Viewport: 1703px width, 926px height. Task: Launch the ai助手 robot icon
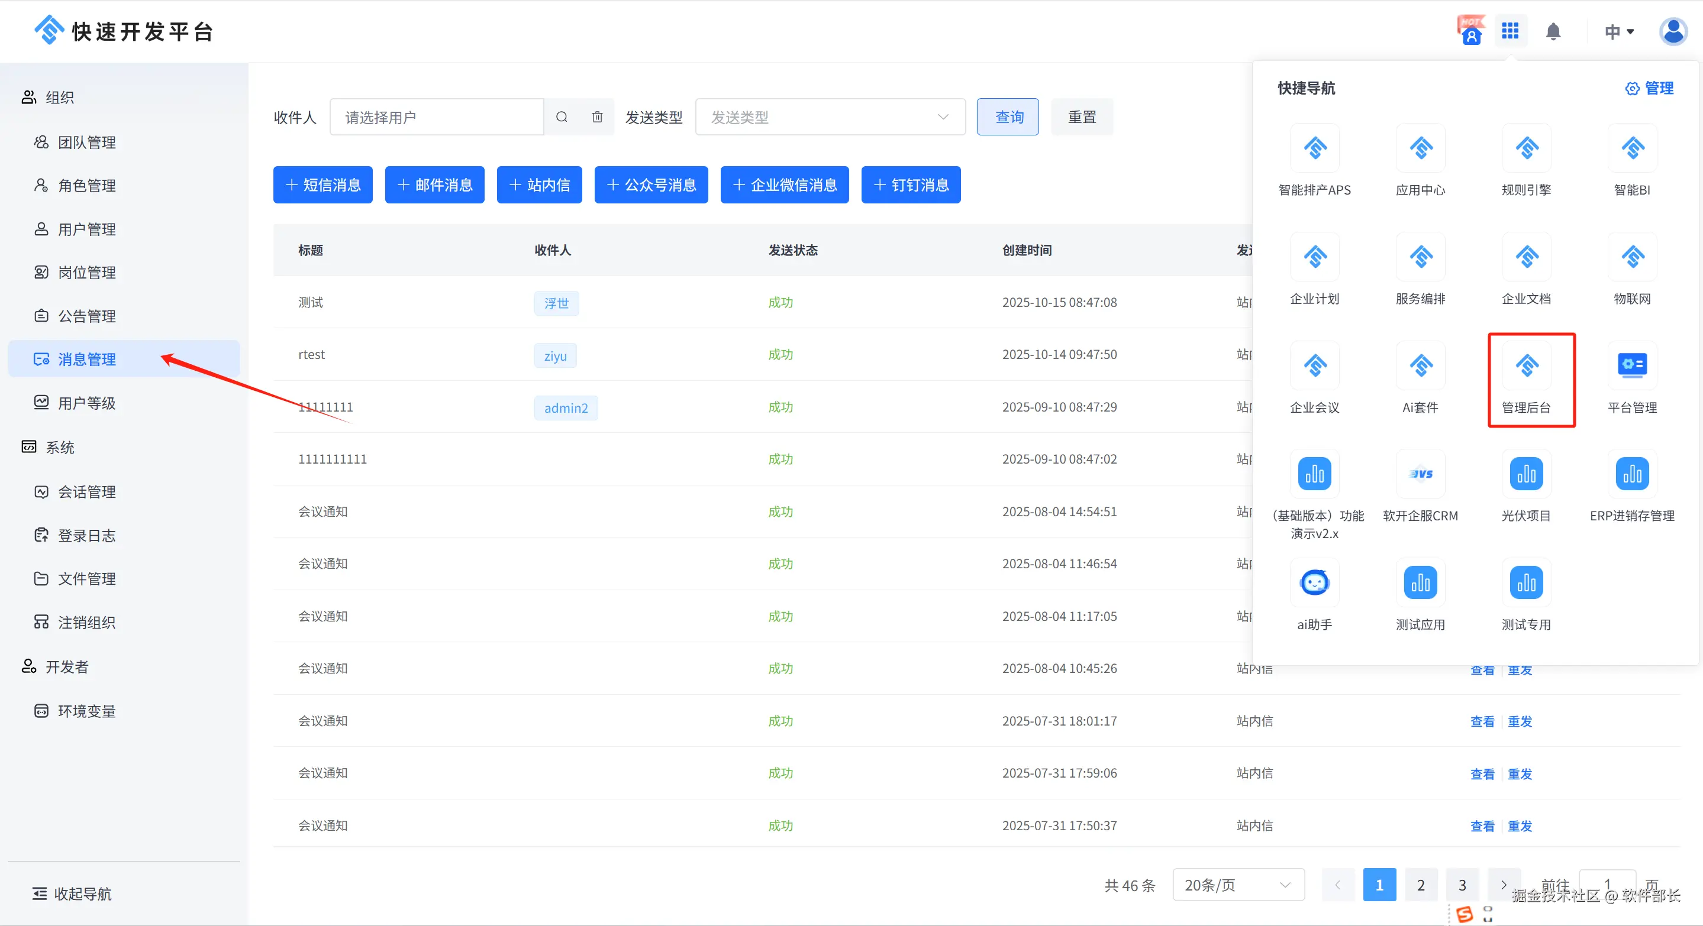tap(1314, 583)
